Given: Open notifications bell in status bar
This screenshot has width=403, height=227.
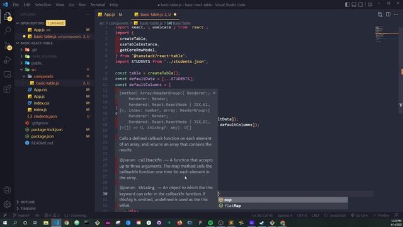Looking at the screenshot, I should point(397,215).
